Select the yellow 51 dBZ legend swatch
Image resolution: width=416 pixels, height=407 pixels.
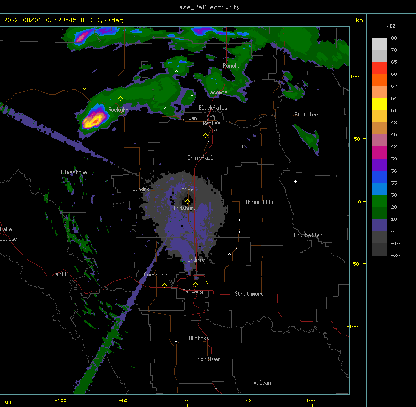[379, 104]
